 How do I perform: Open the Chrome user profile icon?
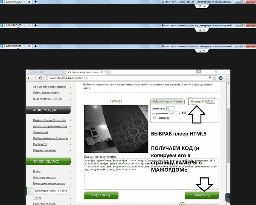[x=199, y=72]
